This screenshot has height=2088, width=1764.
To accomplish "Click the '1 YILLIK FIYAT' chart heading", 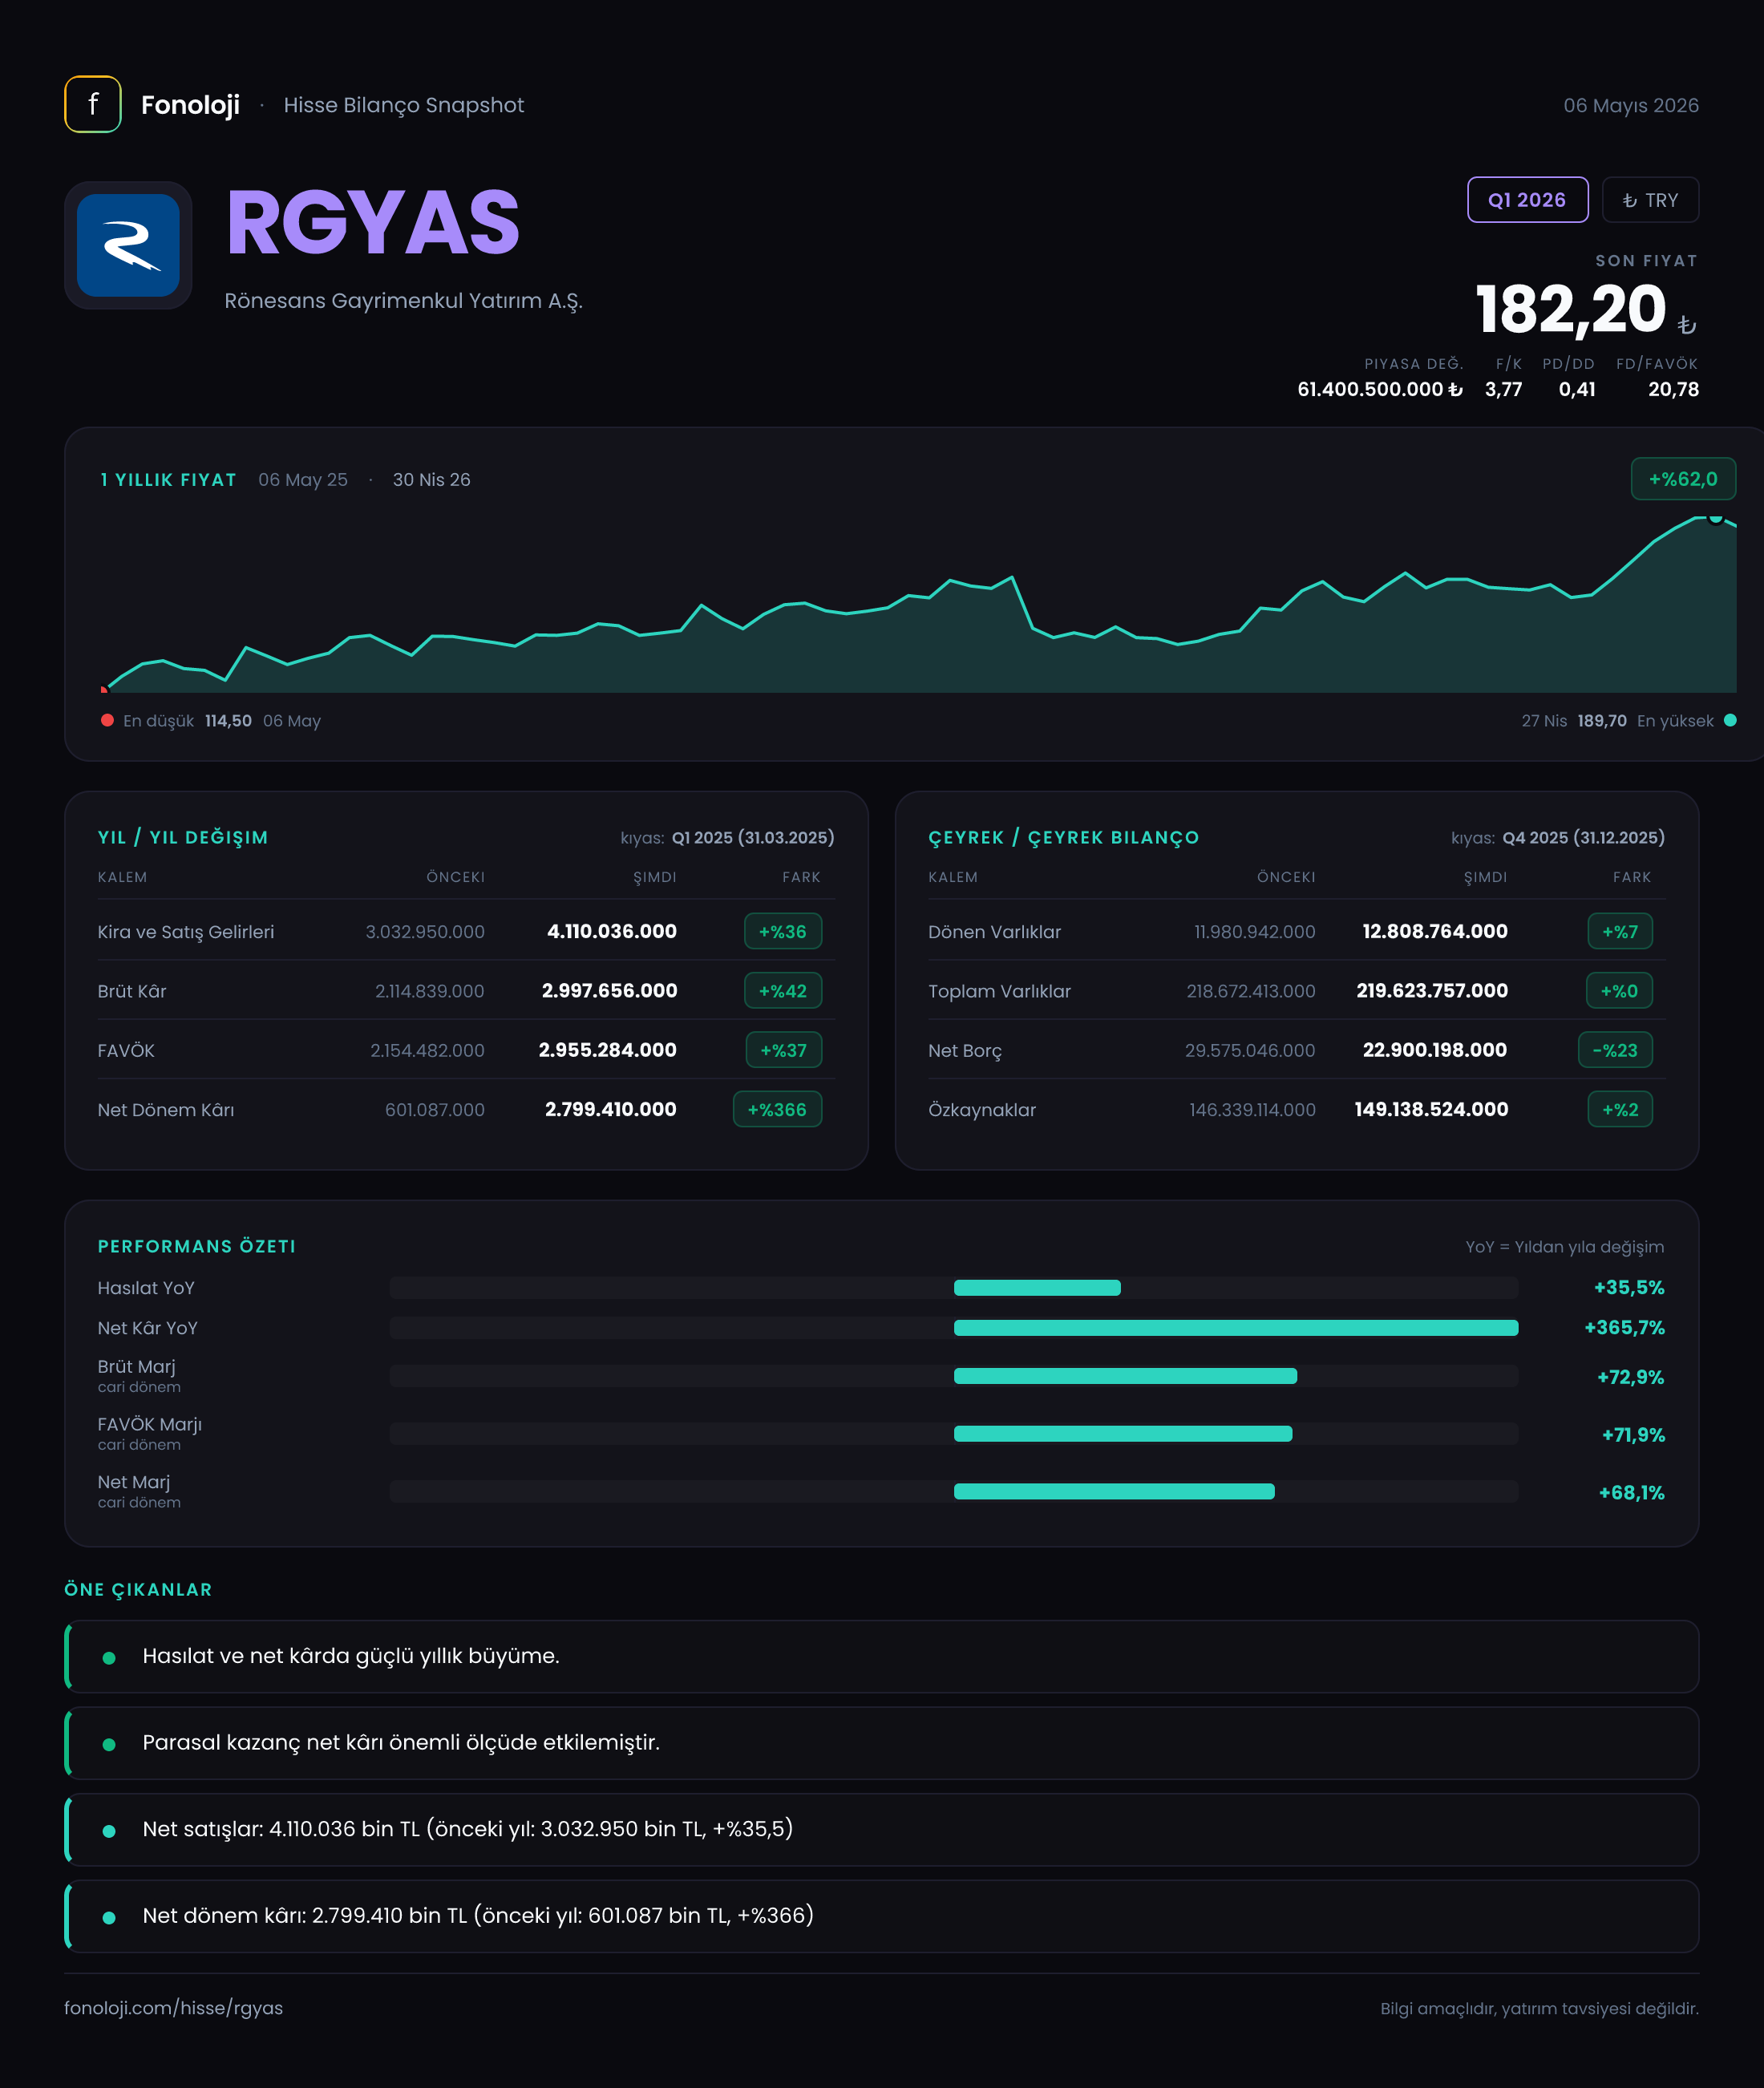I will pos(168,480).
